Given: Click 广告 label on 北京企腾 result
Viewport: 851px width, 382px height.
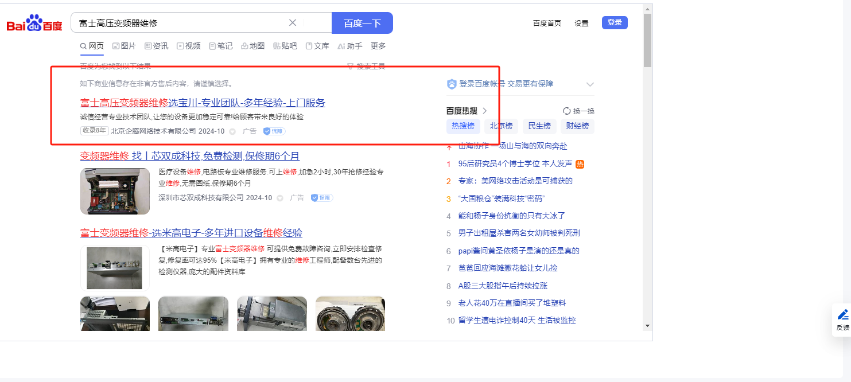Looking at the screenshot, I should (250, 131).
